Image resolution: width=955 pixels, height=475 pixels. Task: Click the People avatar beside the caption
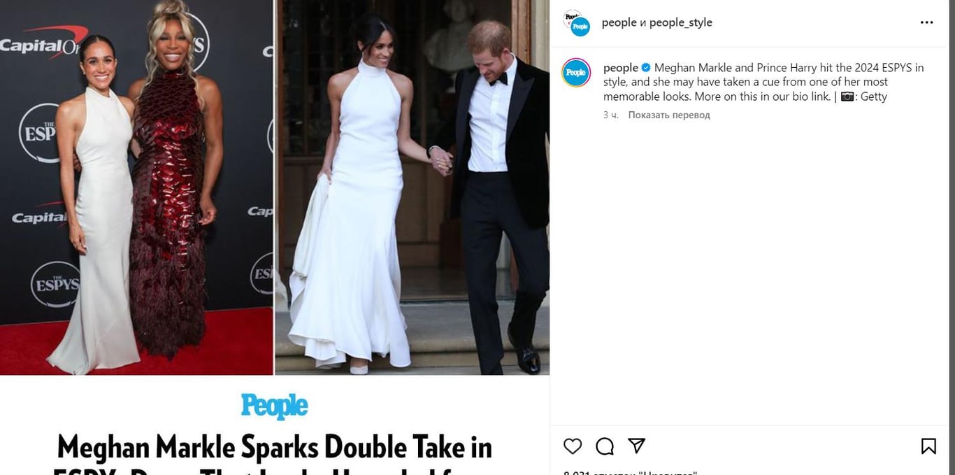point(577,73)
